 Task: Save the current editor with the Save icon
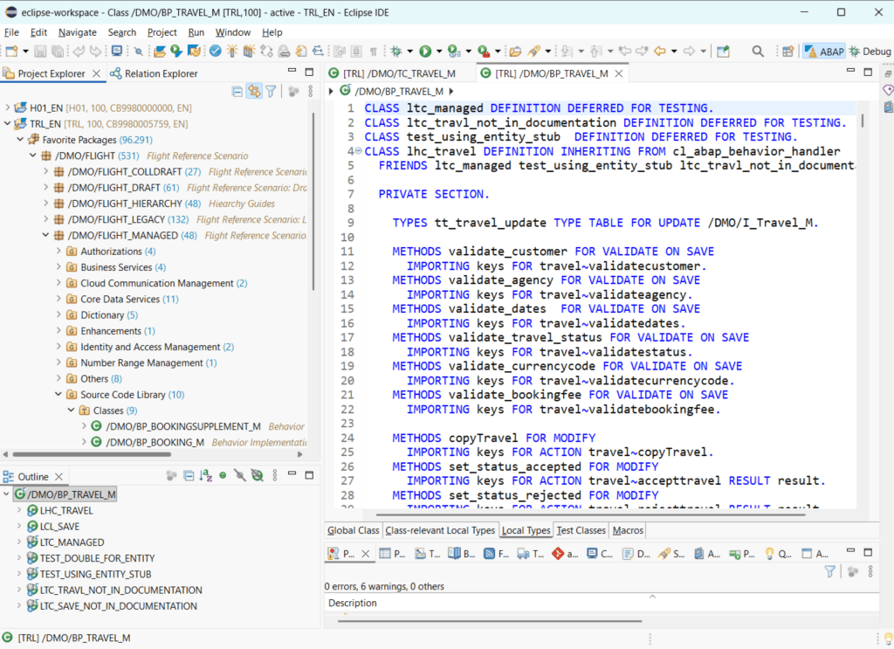click(x=39, y=51)
